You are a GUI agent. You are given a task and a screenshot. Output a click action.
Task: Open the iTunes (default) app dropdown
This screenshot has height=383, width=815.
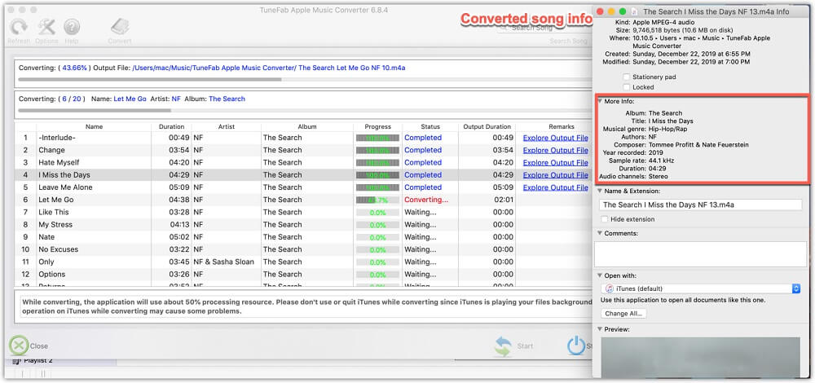click(x=701, y=288)
